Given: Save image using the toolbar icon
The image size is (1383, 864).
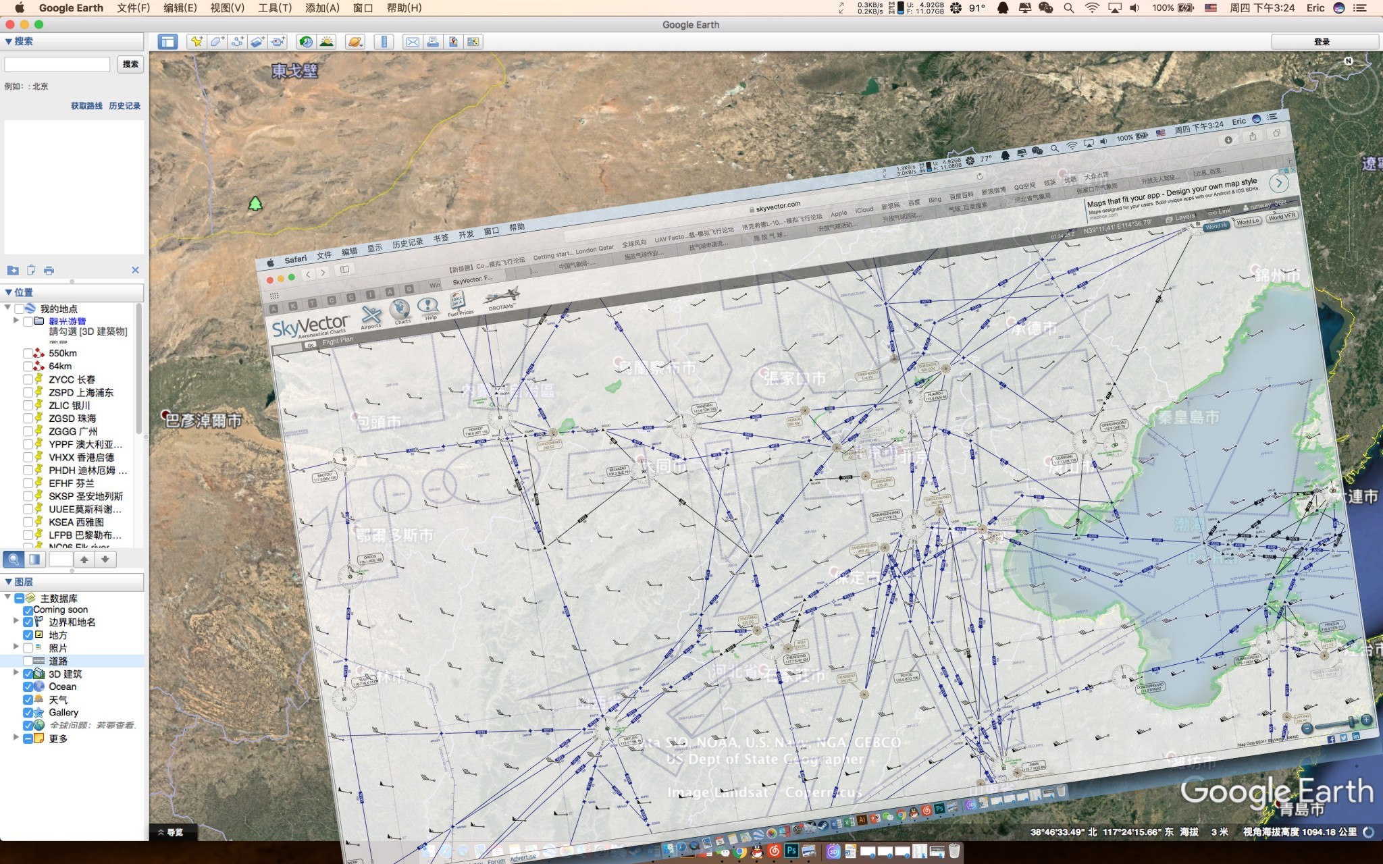Looking at the screenshot, I should 453,42.
